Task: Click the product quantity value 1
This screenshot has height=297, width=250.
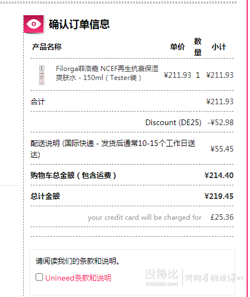Action: tap(198, 75)
